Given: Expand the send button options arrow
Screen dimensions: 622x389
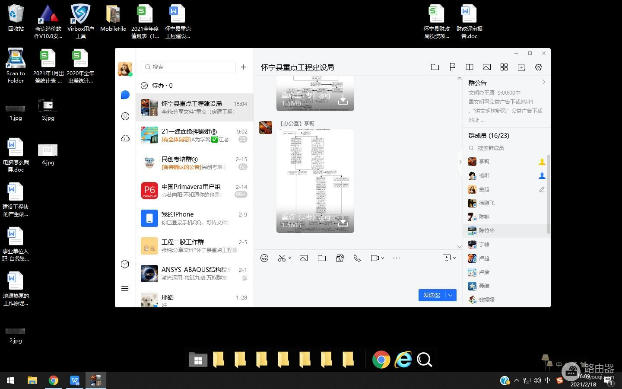Looking at the screenshot, I should click(451, 295).
